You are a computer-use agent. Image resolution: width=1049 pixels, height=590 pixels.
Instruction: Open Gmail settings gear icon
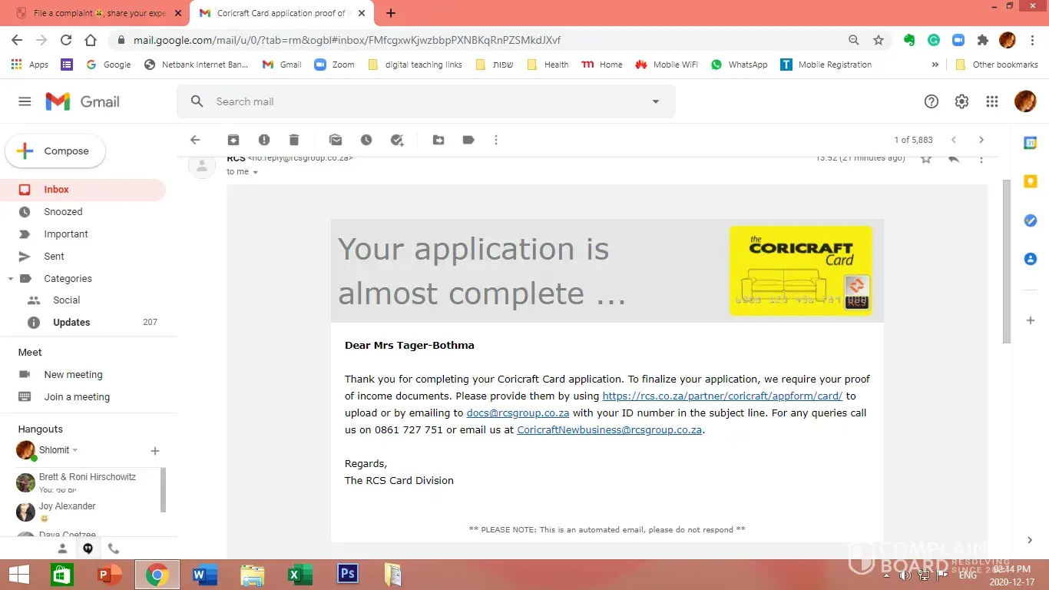(x=961, y=101)
